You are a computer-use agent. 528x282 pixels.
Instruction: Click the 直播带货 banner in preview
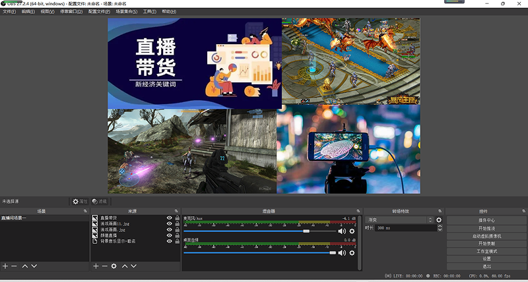pos(195,63)
